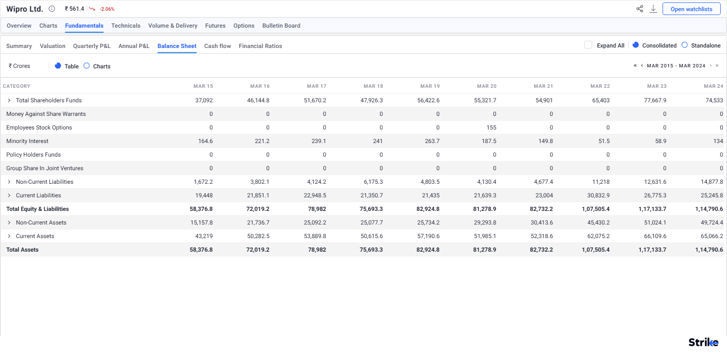Expand the Non-Current Assets row
This screenshot has width=727, height=353.
pos(9,223)
